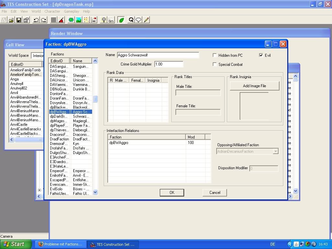Enable the Hidden from PC checkbox
The width and height of the screenshot is (332, 249).
click(215, 55)
